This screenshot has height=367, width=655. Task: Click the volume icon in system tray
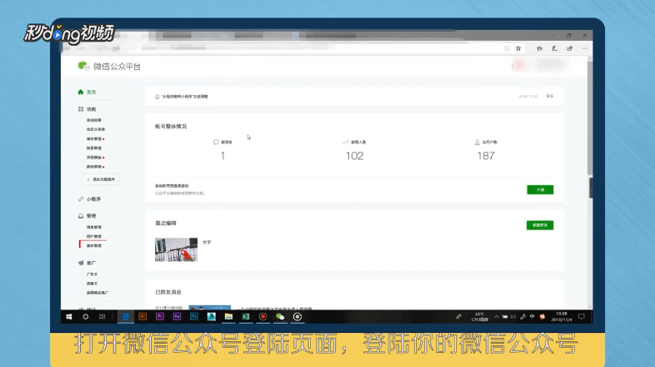pyautogui.click(x=513, y=317)
